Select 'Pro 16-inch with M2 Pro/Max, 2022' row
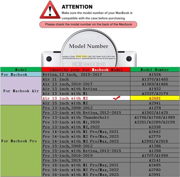The image size is (180, 177). (x=86, y=170)
